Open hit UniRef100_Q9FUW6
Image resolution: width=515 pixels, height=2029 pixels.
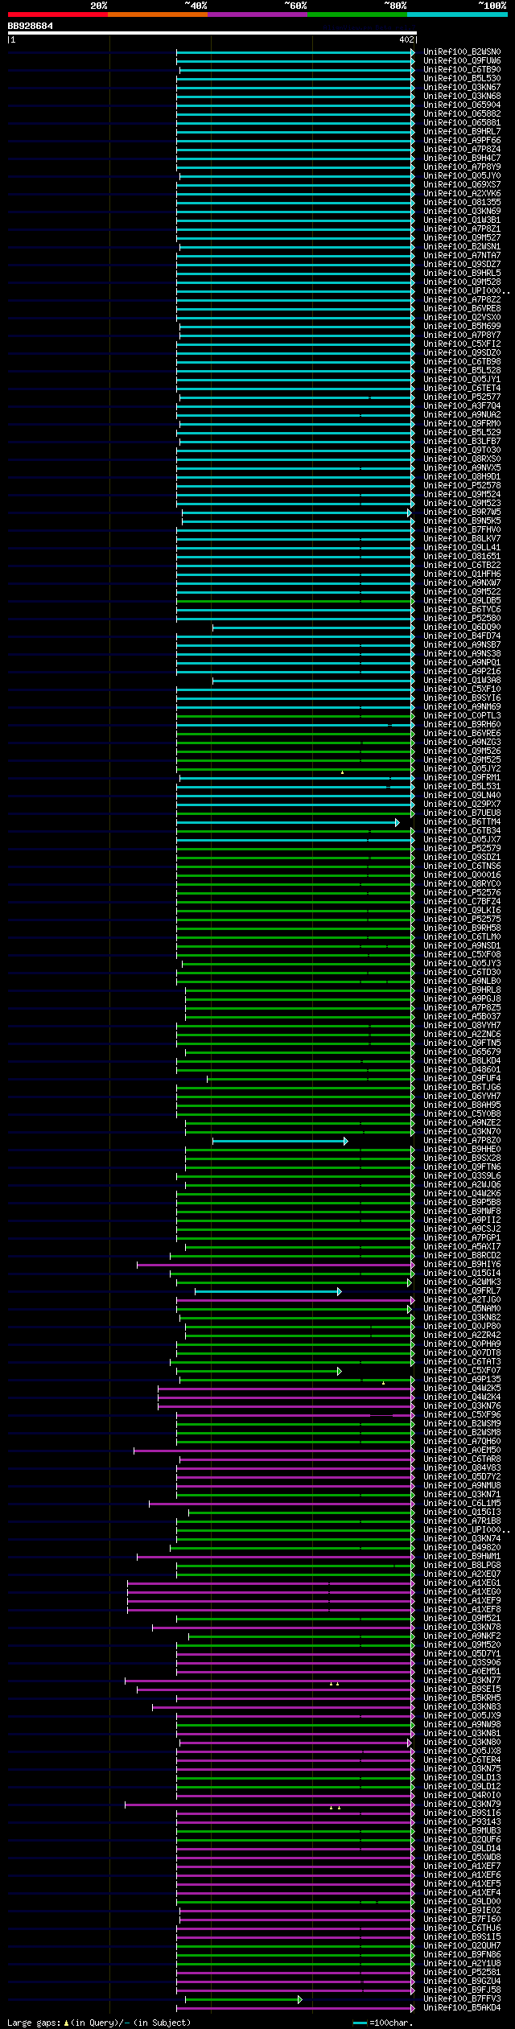pyautogui.click(x=462, y=61)
